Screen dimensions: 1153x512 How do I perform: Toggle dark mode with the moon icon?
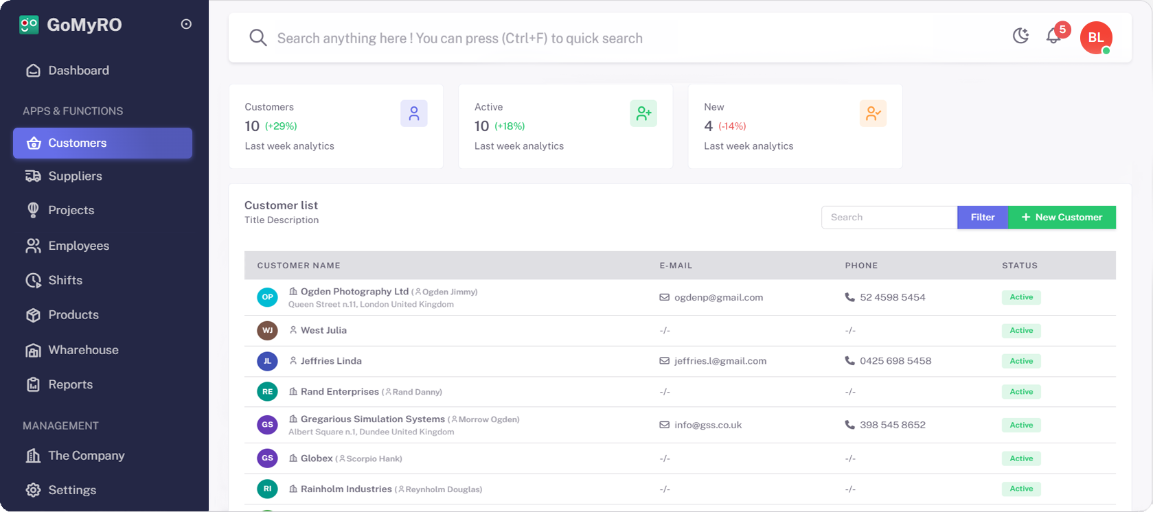(x=1020, y=36)
